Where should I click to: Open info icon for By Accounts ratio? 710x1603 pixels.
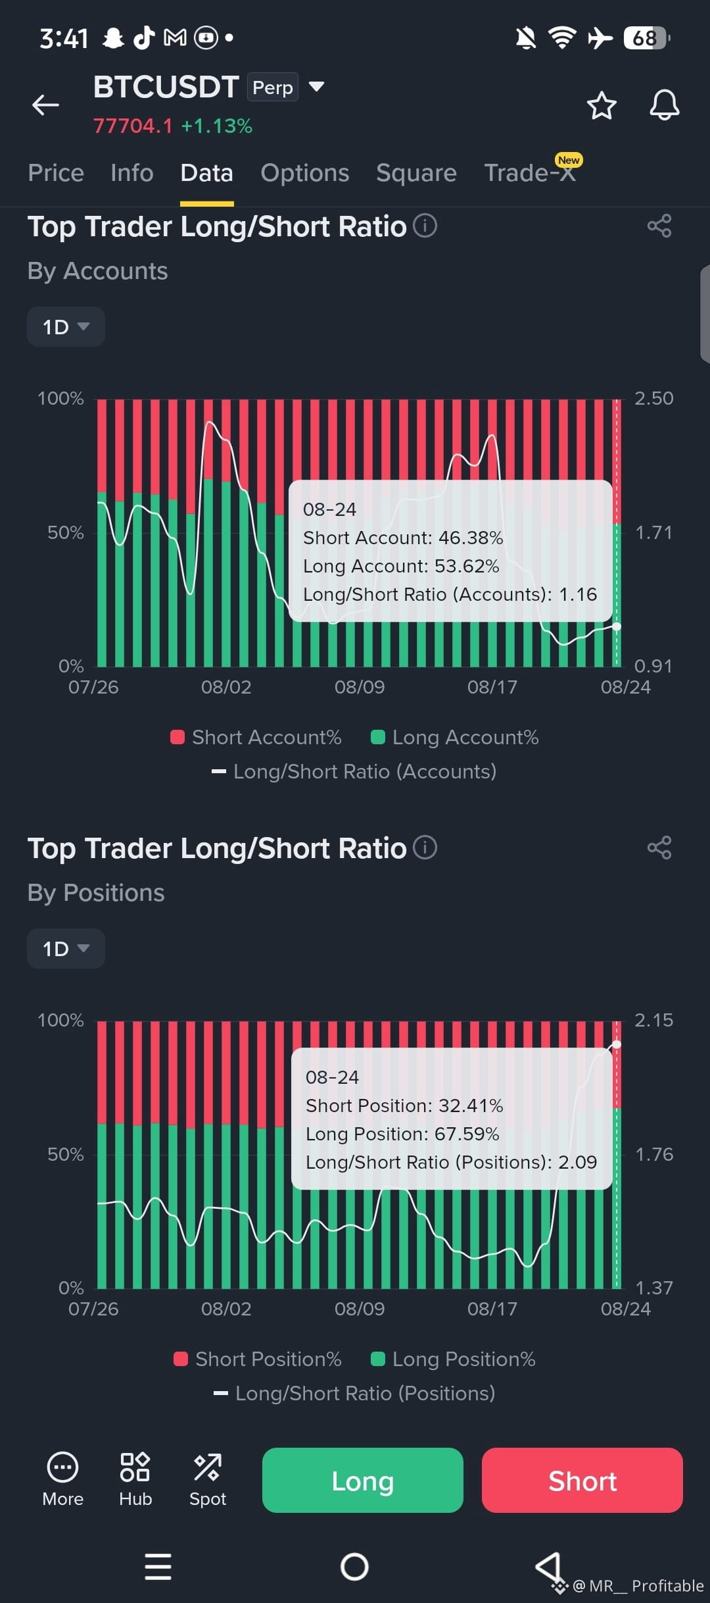click(425, 226)
